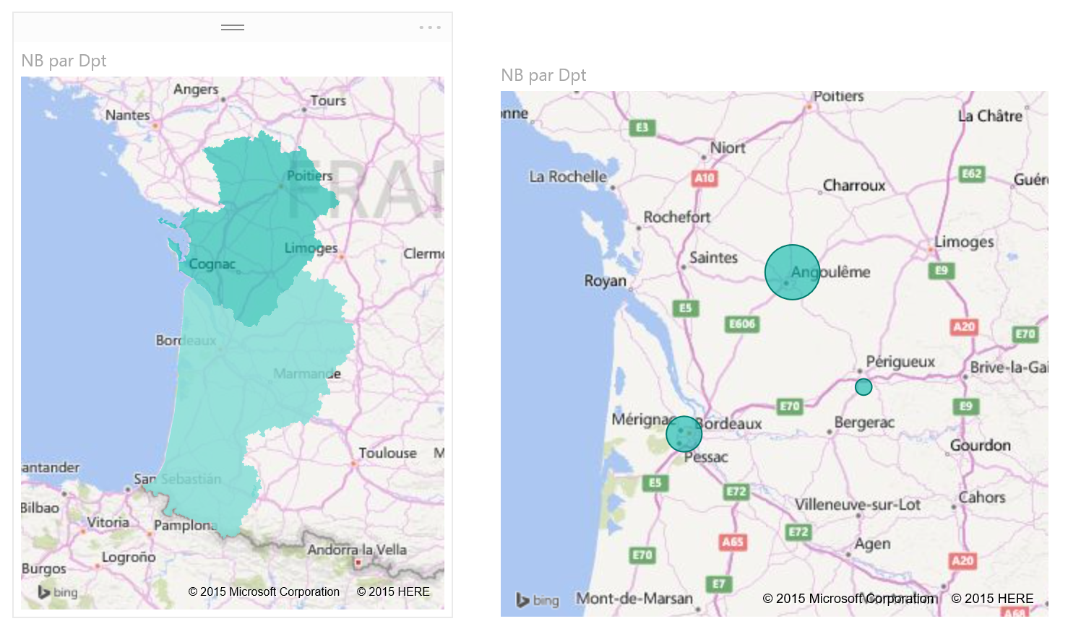Click the Andorra la Vella label
Viewport: 1081px width, 642px height.
pos(357,550)
